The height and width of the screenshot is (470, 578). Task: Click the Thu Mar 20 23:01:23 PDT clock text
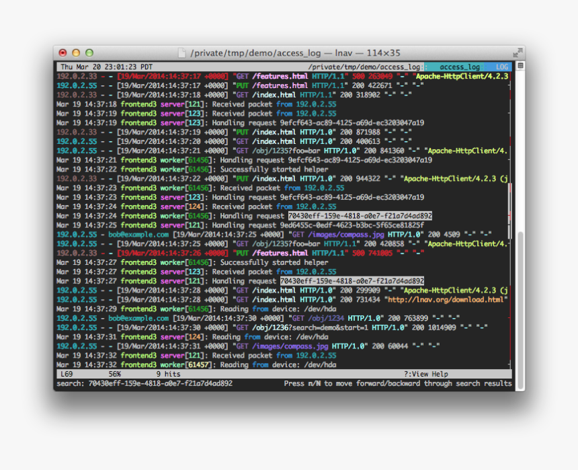pyautogui.click(x=107, y=67)
